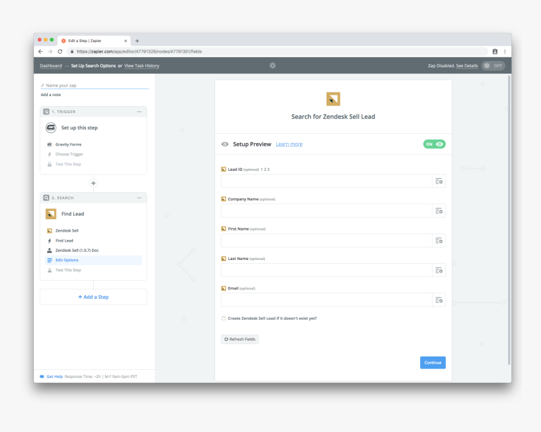The image size is (541, 432).
Task: Select Test This Step under Search
Action: click(x=69, y=270)
